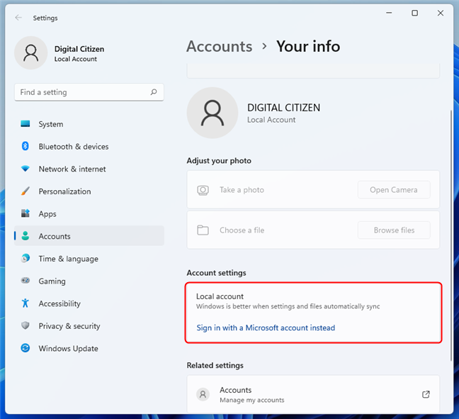Open Apps using its grid icon

click(25, 214)
